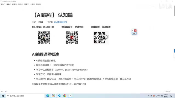Screen dimensions: 175x98
Task: Click the AI编程课程概述 heading
Action: coord(45,54)
